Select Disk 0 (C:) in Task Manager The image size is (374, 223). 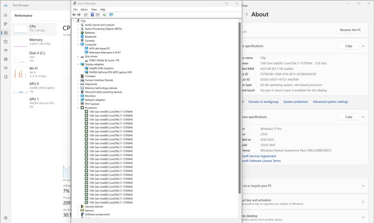[34, 57]
